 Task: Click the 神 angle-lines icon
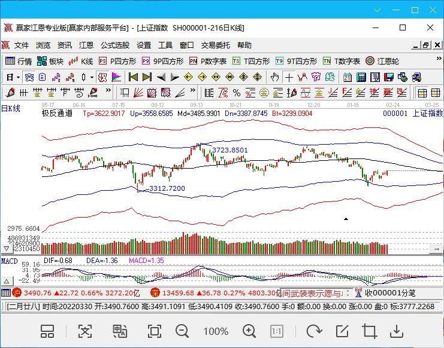point(374,93)
